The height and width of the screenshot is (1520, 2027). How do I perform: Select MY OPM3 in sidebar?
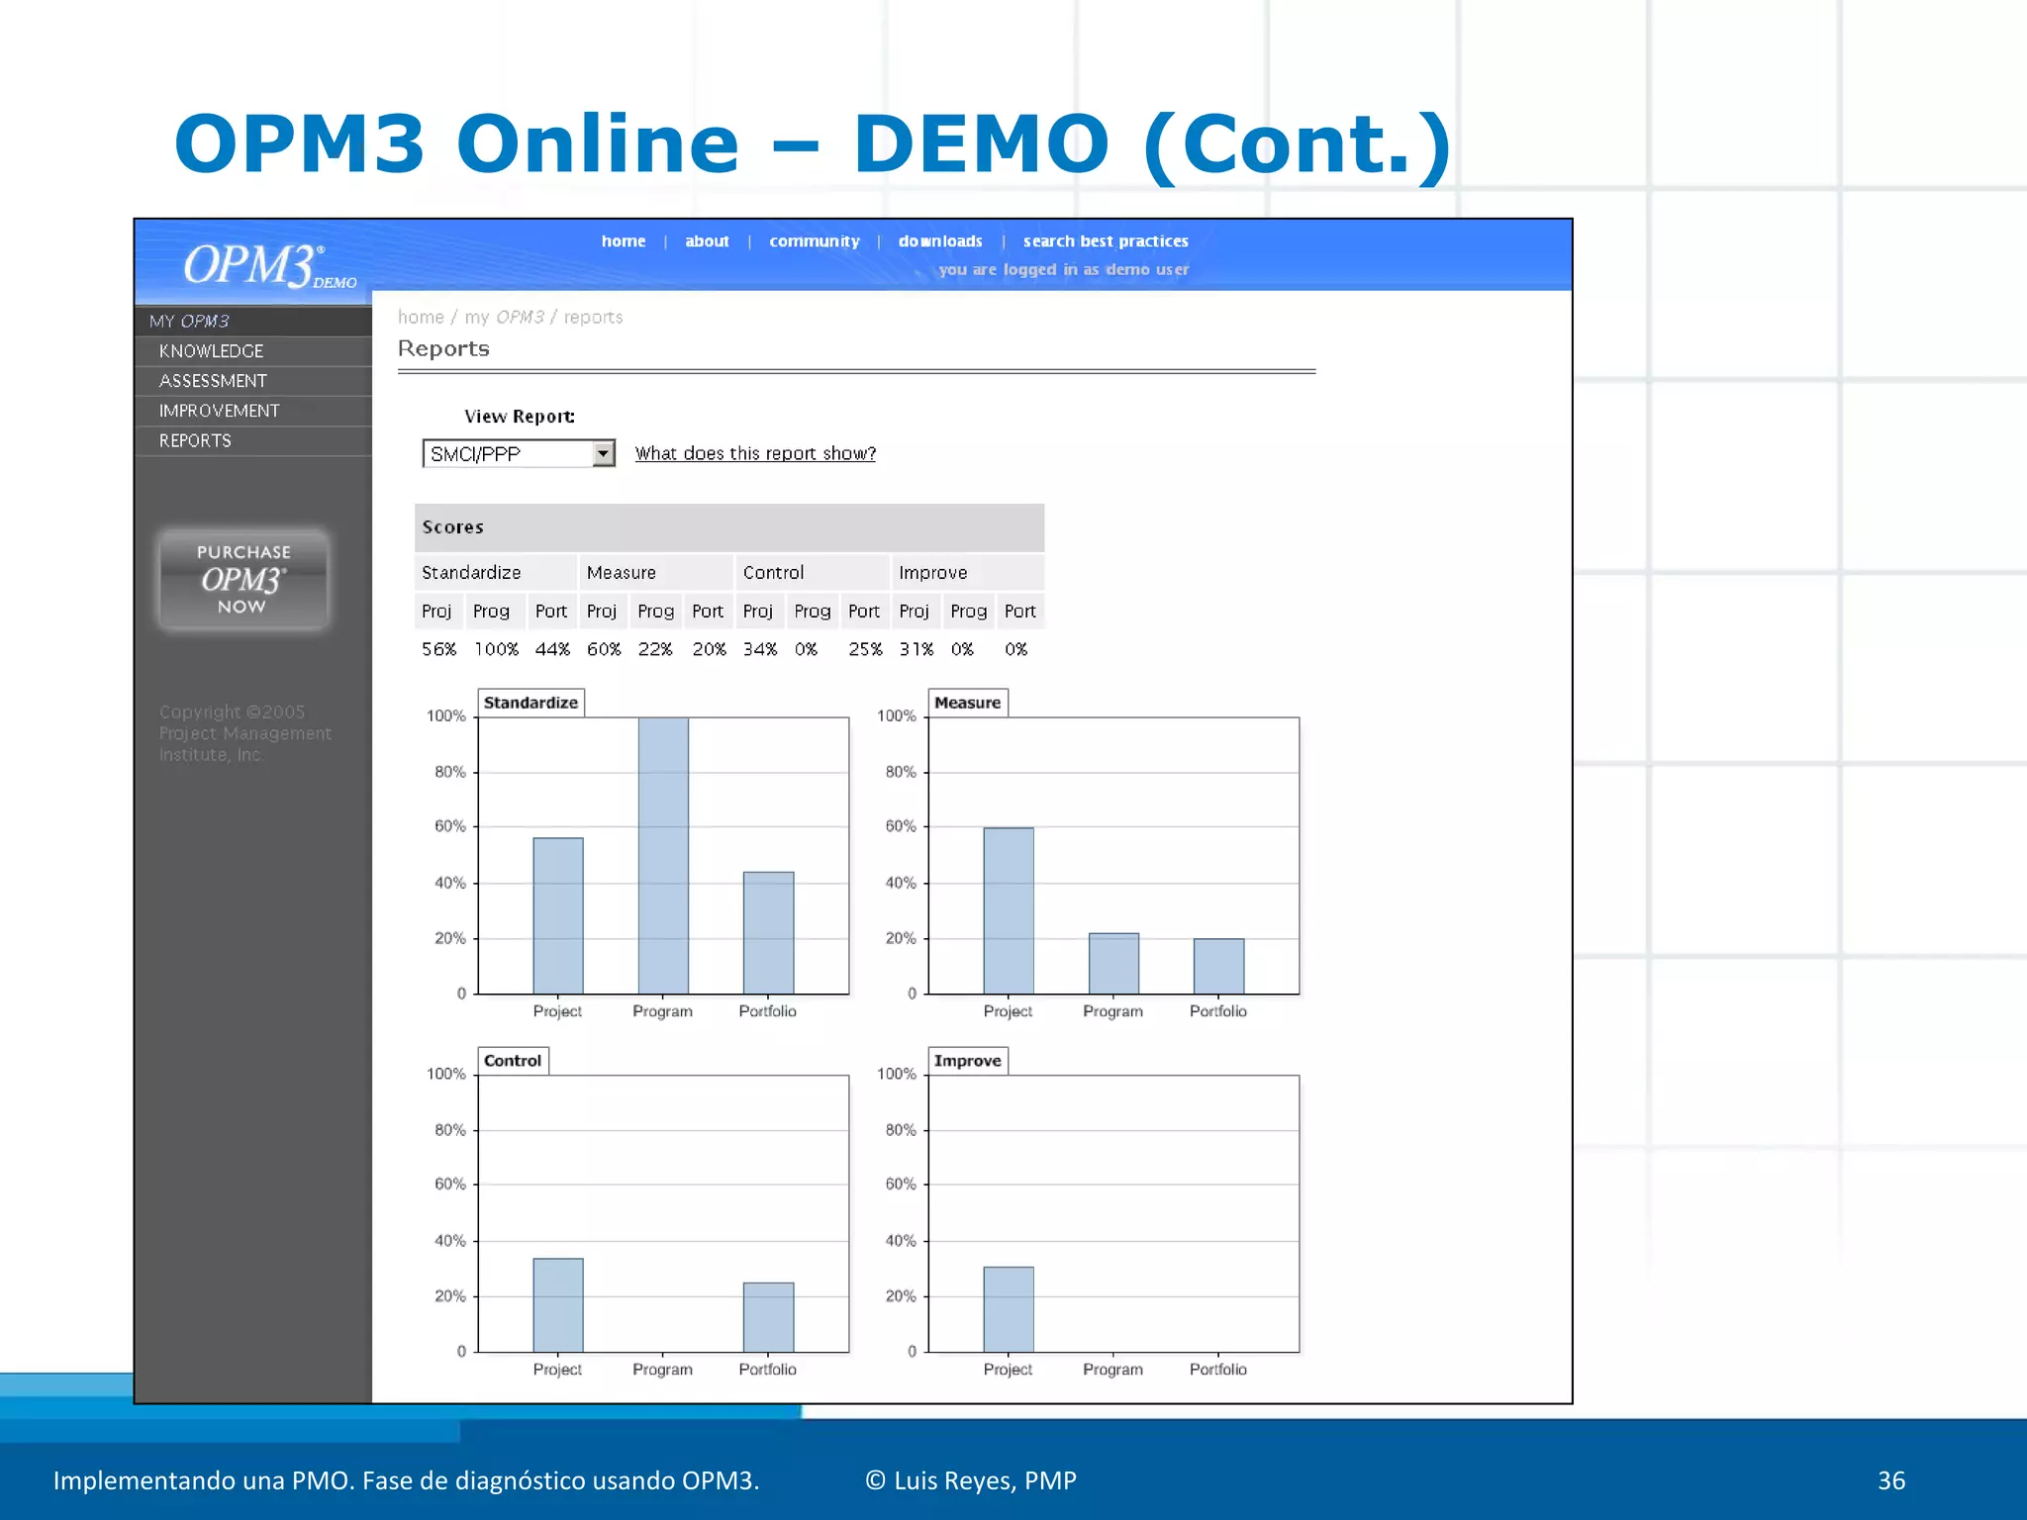pyautogui.click(x=253, y=321)
